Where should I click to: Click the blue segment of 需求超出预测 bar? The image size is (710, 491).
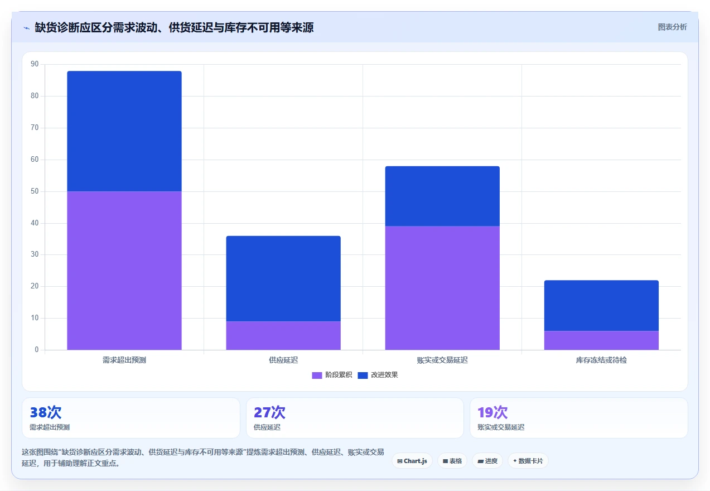[124, 131]
